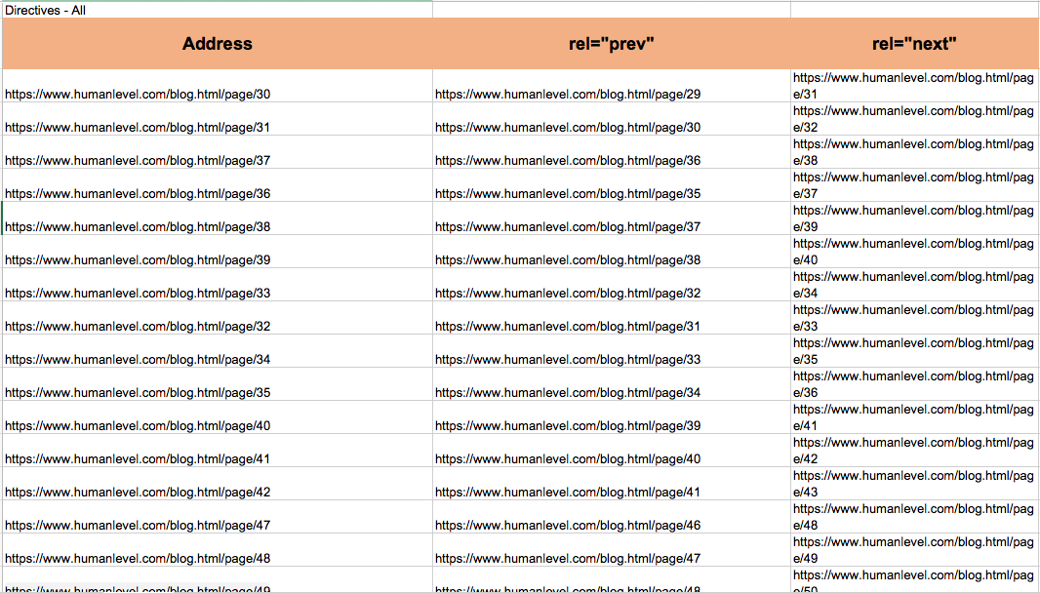Select the next URL ending in page/49
Image resolution: width=1040 pixels, height=593 pixels.
pos(912,550)
